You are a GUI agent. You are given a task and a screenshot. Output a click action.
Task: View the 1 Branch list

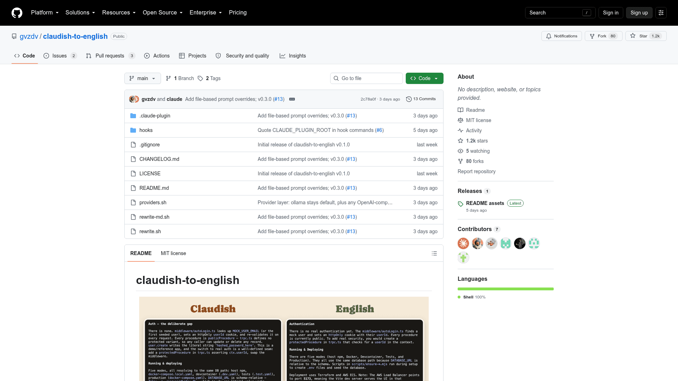click(x=180, y=78)
